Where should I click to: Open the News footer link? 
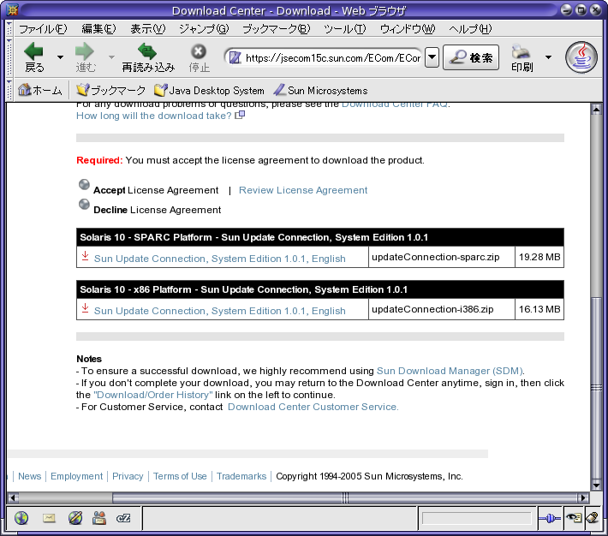tap(29, 476)
